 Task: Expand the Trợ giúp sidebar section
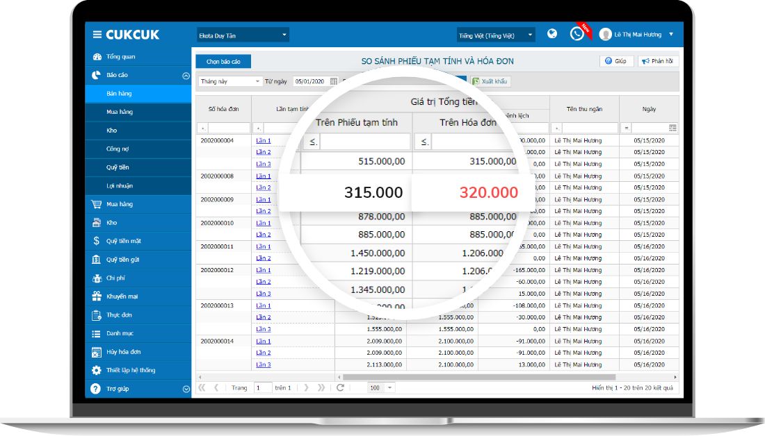tap(186, 389)
